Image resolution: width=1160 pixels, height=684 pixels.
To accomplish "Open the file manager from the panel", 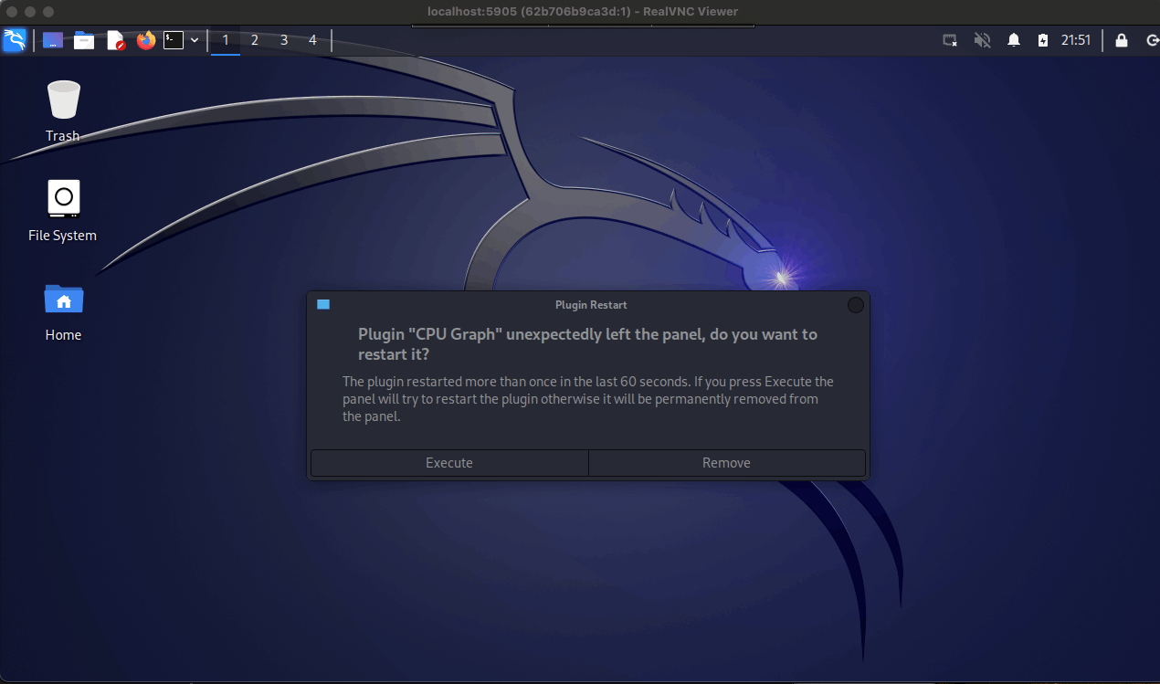I will (84, 40).
